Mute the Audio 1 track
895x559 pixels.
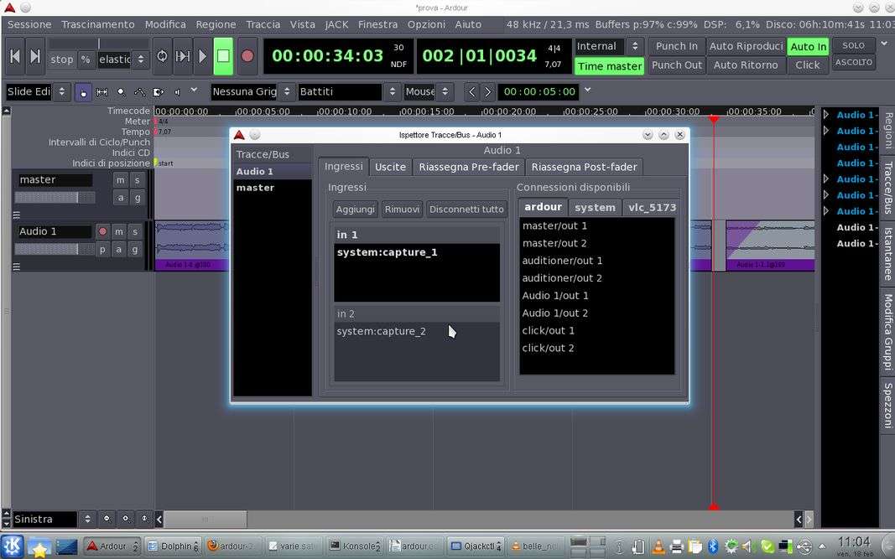tap(120, 231)
